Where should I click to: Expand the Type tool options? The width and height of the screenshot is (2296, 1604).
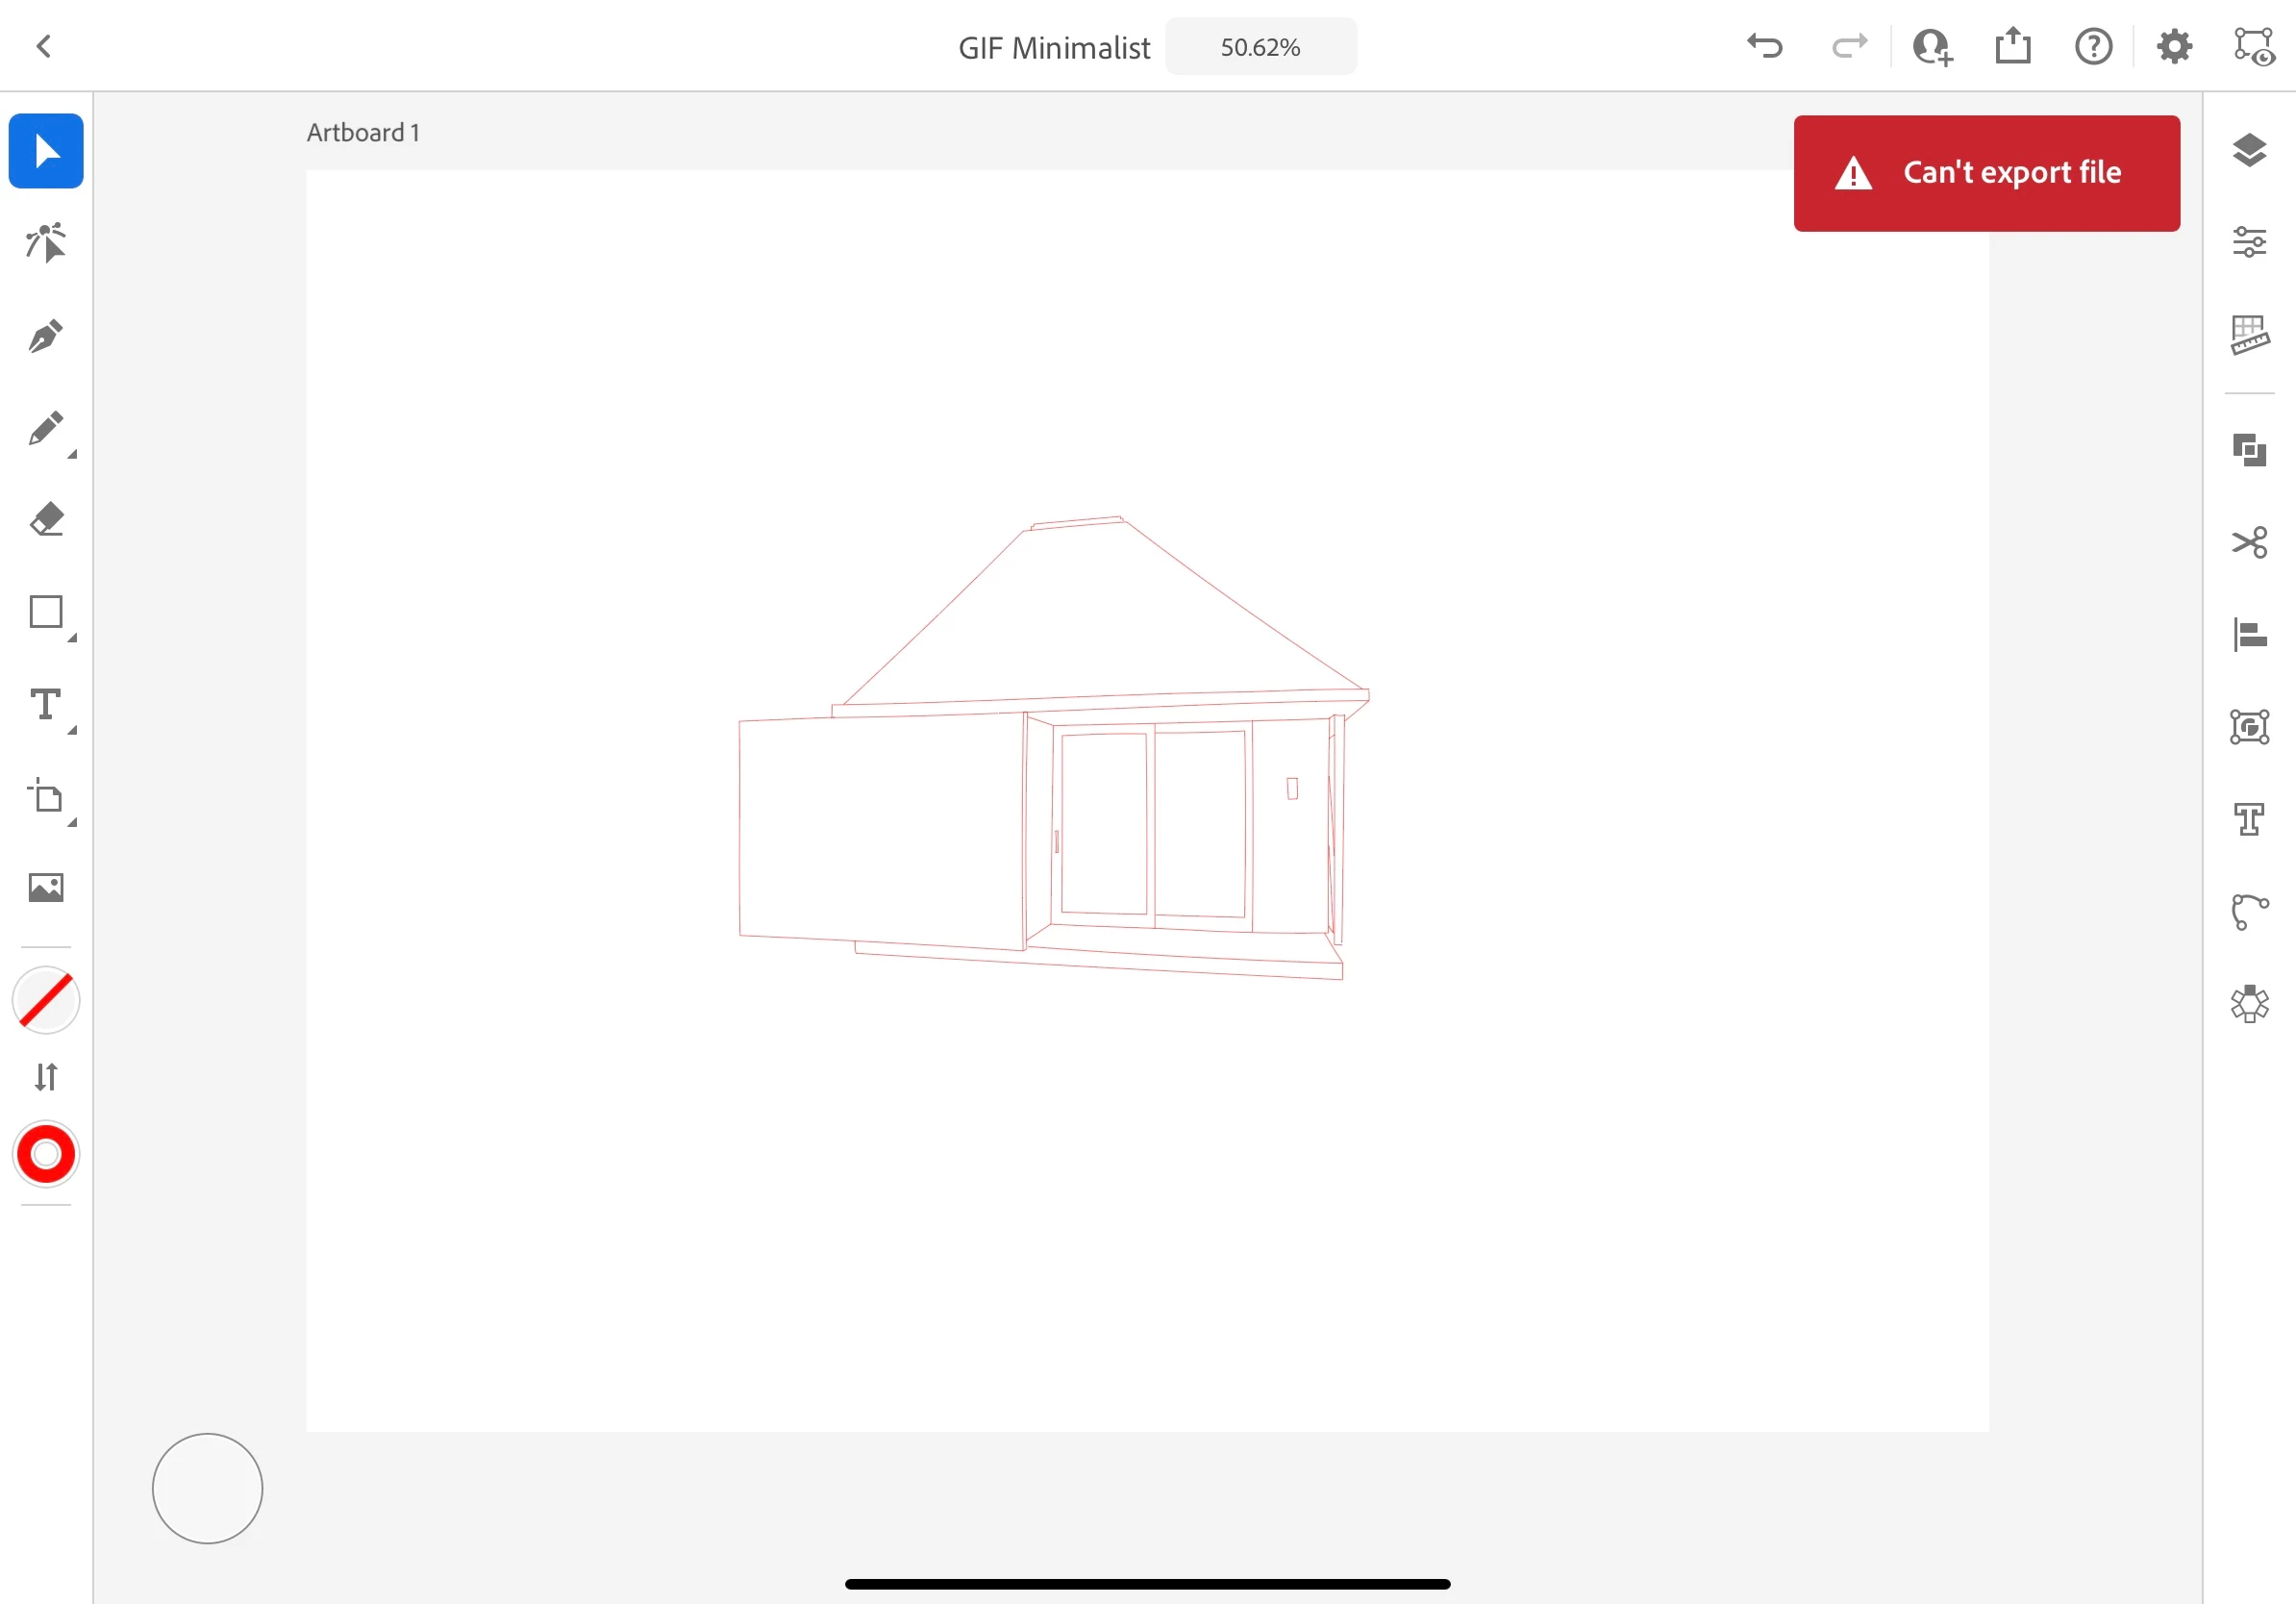click(x=71, y=730)
